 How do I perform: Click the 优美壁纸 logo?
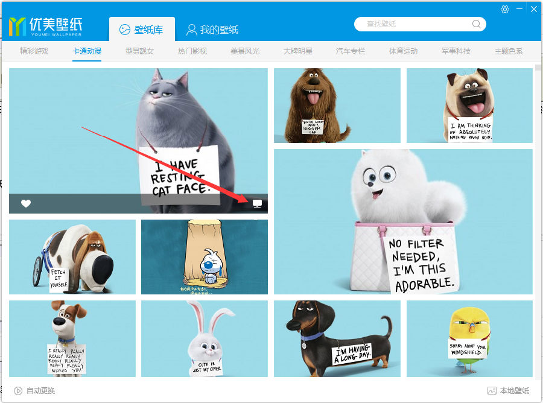(45, 27)
